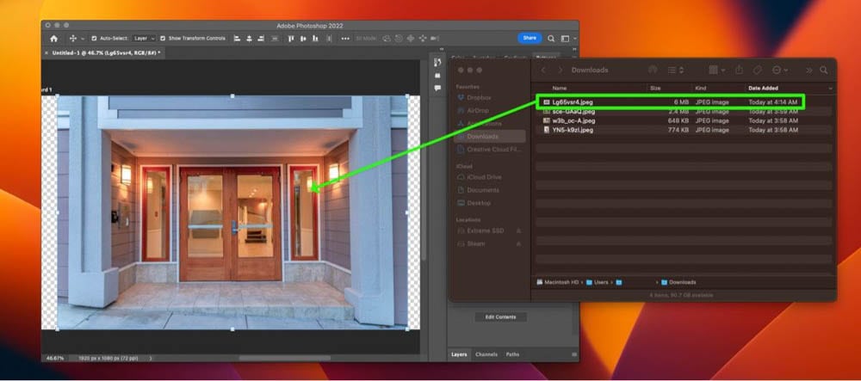Sort Finder list by Date Added column
Screen dimensions: 861x381
coord(763,89)
